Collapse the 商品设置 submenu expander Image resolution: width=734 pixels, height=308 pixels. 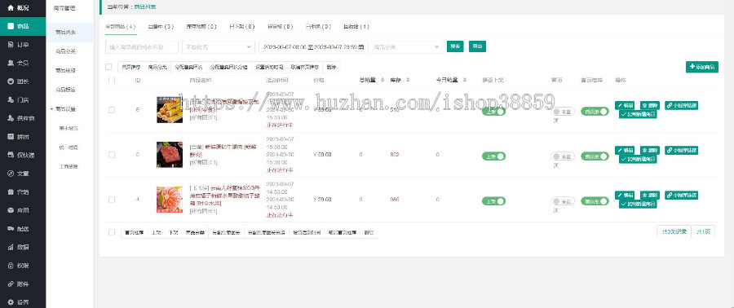51,109
